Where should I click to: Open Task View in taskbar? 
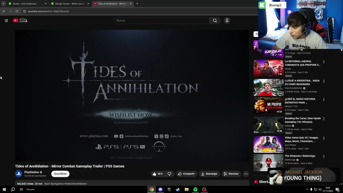click(x=21, y=190)
